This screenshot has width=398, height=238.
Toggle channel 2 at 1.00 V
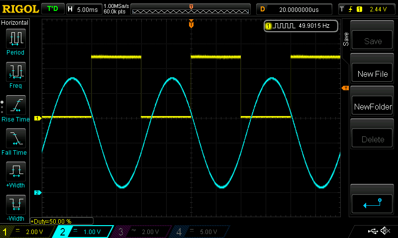(86, 232)
